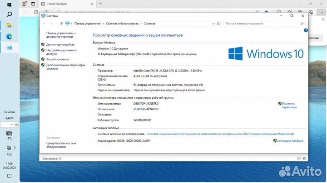
Task: Open Система и безопасность breadcrumb
Action: pyautogui.click(x=122, y=24)
